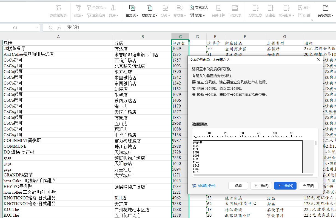Select cell 9987 in column C
Image resolution: width=336 pixels, height=218 pixels.
coord(180,141)
